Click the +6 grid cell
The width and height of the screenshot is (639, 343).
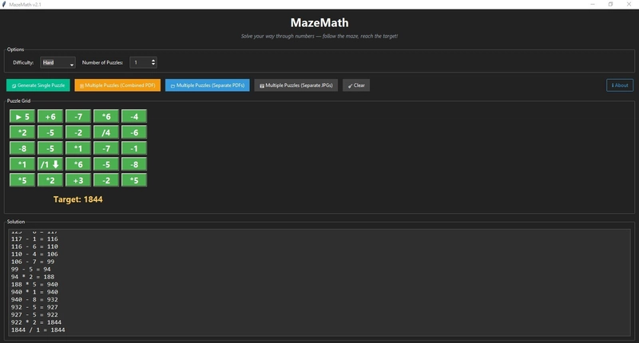[x=50, y=116]
